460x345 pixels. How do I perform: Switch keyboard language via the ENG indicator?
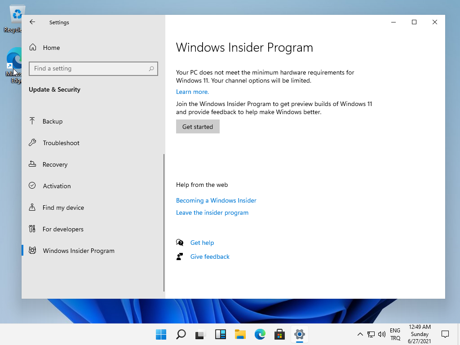(x=395, y=334)
